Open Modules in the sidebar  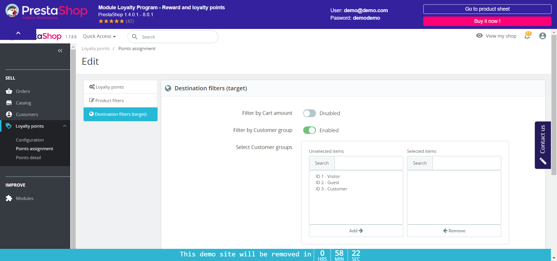25,198
